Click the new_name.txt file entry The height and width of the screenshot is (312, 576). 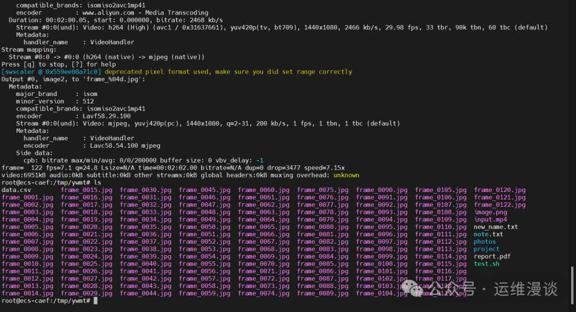[495, 227]
